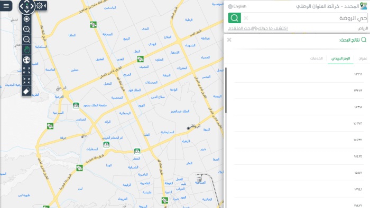Click the الرياض city dot on map
This screenshot has height=208, width=370.
(x=188, y=128)
